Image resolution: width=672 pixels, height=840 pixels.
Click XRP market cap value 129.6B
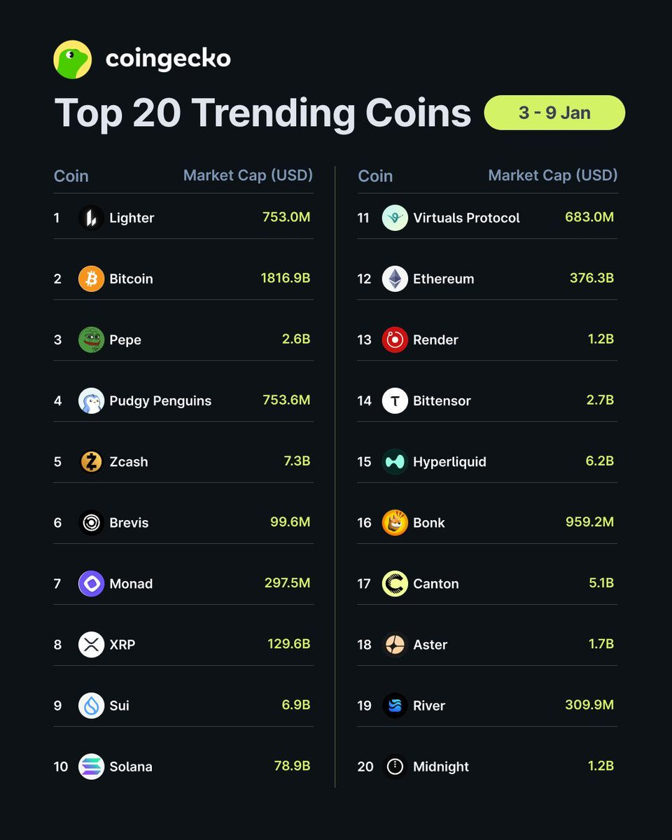[288, 644]
